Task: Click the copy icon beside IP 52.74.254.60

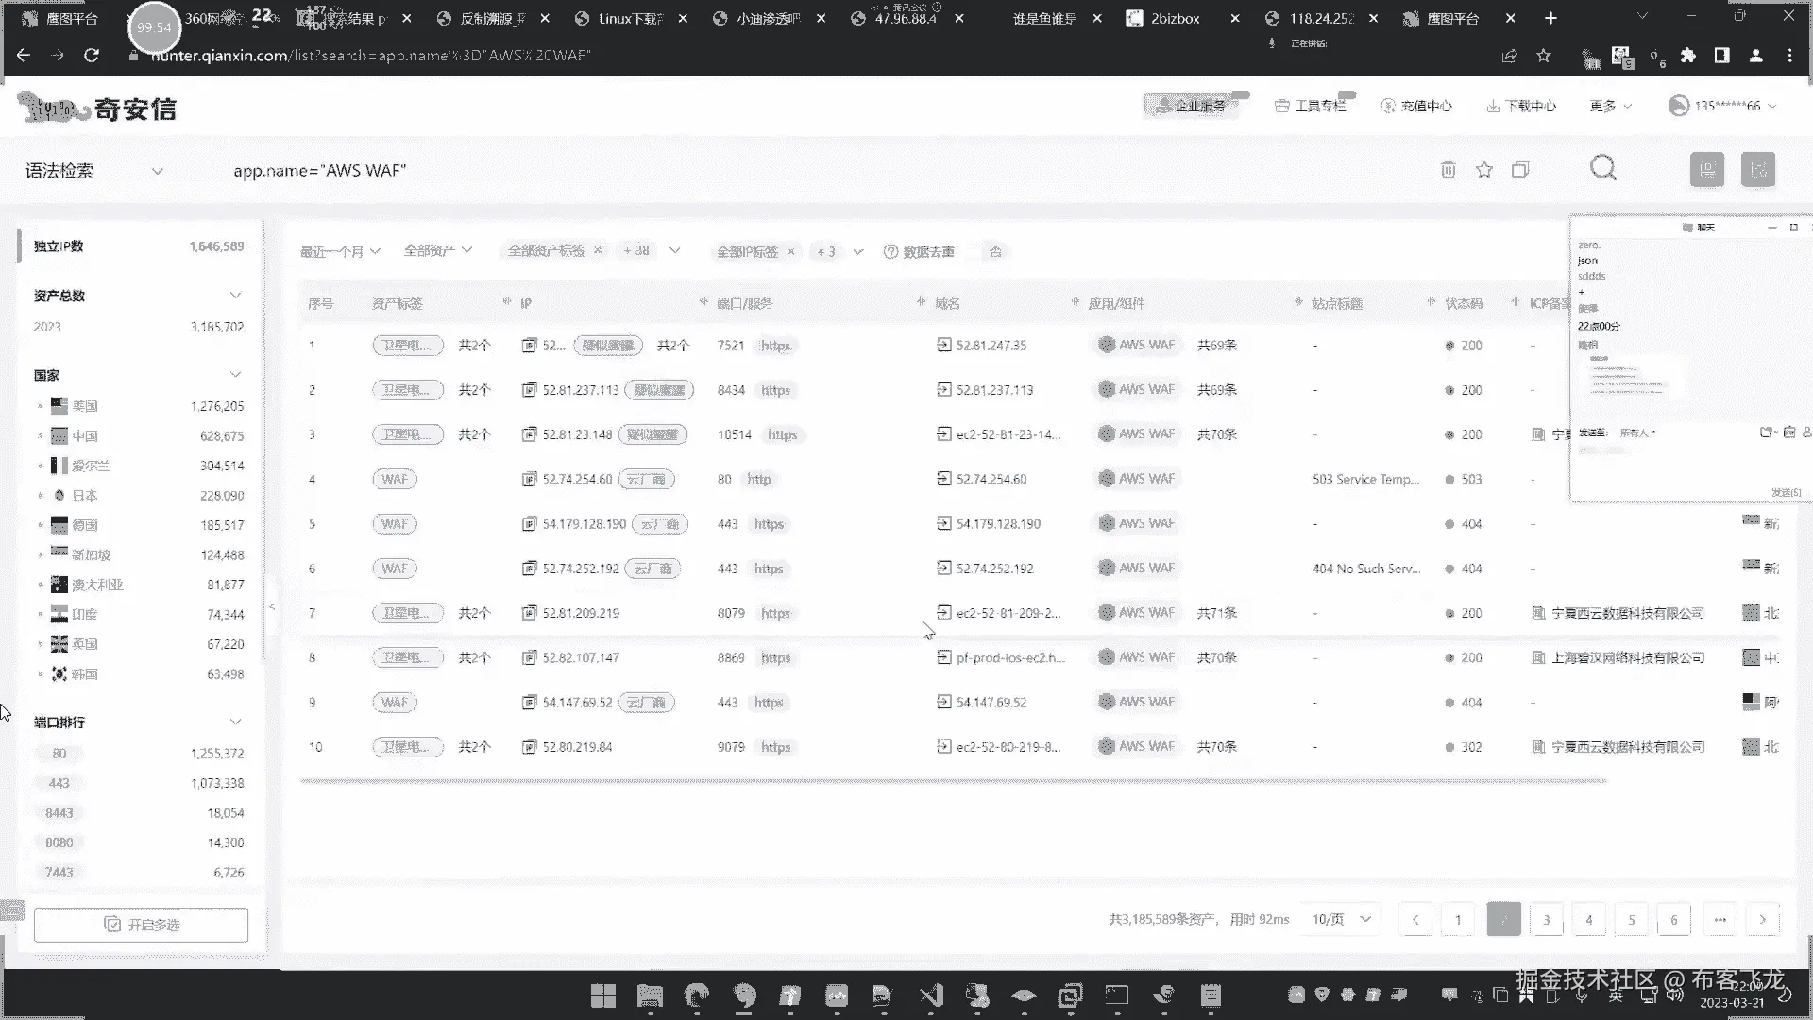Action: [x=530, y=480]
